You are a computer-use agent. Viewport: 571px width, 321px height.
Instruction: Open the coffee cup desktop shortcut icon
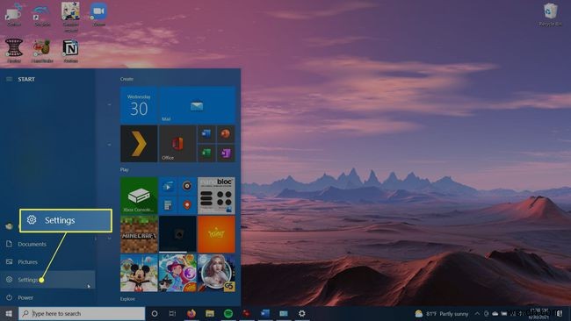14,15
